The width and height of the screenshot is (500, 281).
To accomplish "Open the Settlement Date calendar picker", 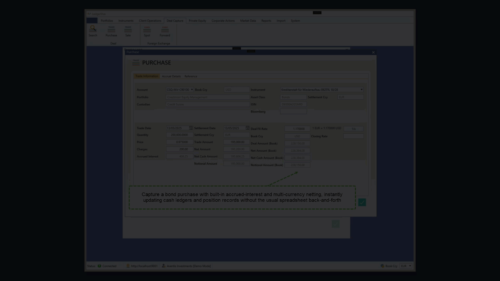I will tap(248, 128).
